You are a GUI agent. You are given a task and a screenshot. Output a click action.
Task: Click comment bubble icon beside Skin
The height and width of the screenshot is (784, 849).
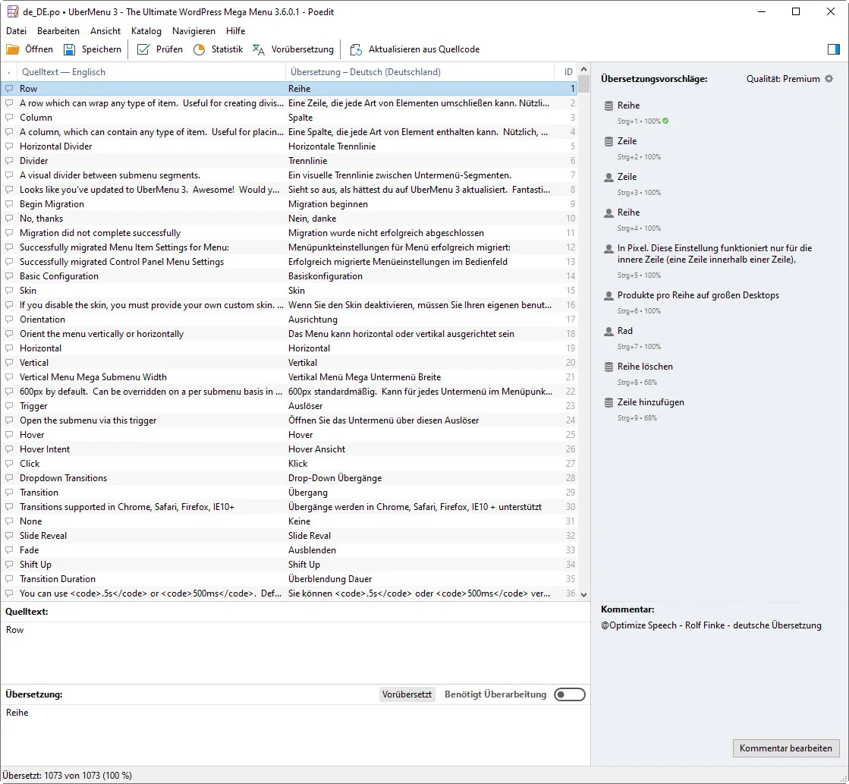click(9, 291)
